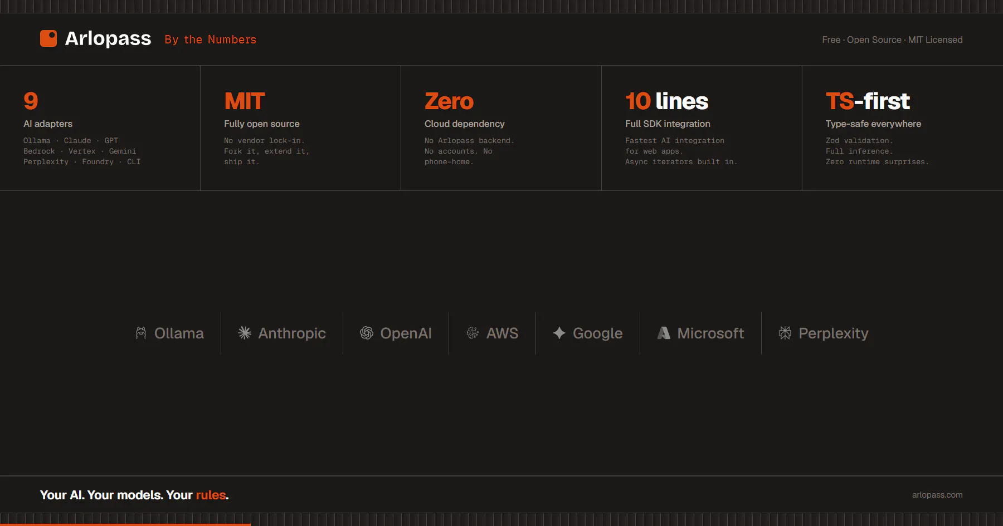Image resolution: width=1003 pixels, height=526 pixels.
Task: Click the TS-first headline
Action: point(868,101)
